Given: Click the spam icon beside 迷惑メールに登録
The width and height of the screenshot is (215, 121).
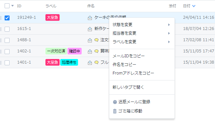Looking at the screenshot, I should [115, 102].
